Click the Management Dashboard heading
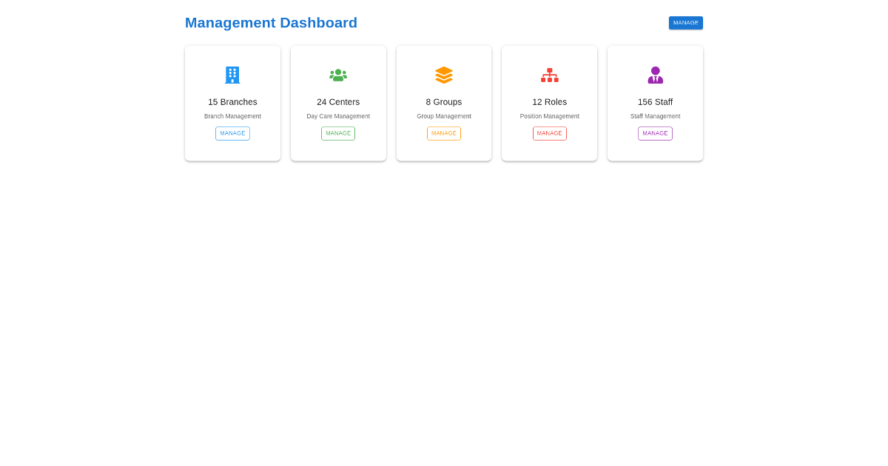The height and width of the screenshot is (466, 888). point(271,23)
